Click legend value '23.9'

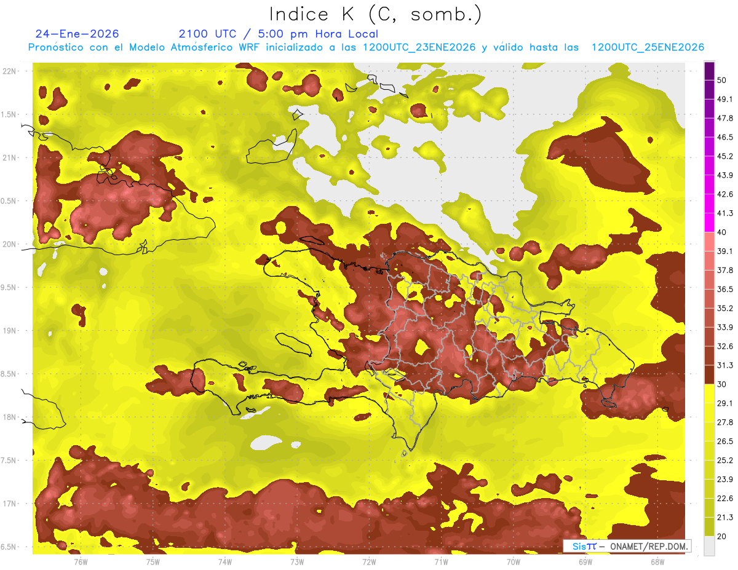coord(725,480)
